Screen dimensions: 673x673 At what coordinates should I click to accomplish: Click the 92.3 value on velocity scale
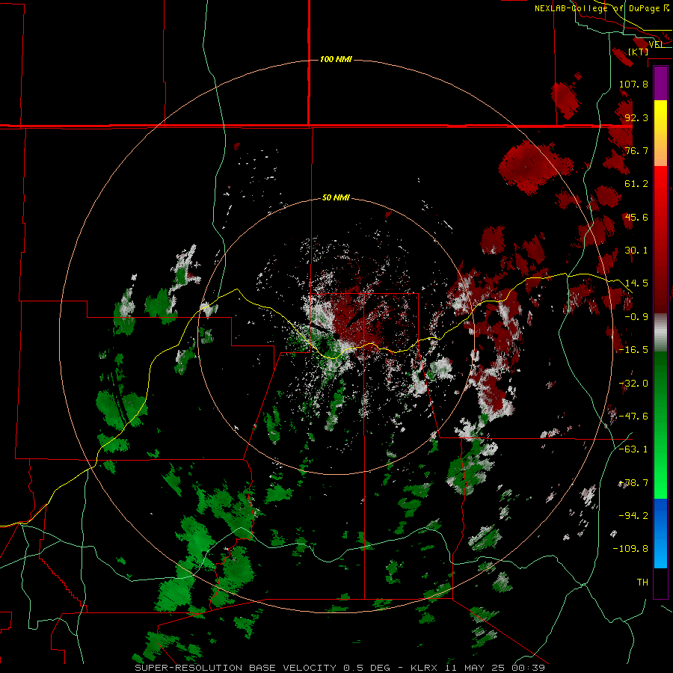pyautogui.click(x=636, y=117)
